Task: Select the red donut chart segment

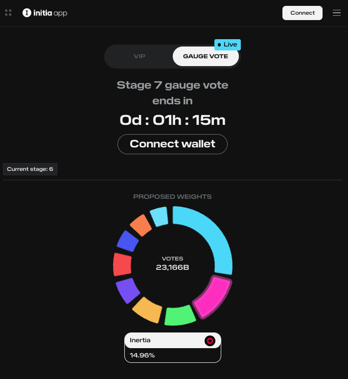Action: [x=122, y=264]
